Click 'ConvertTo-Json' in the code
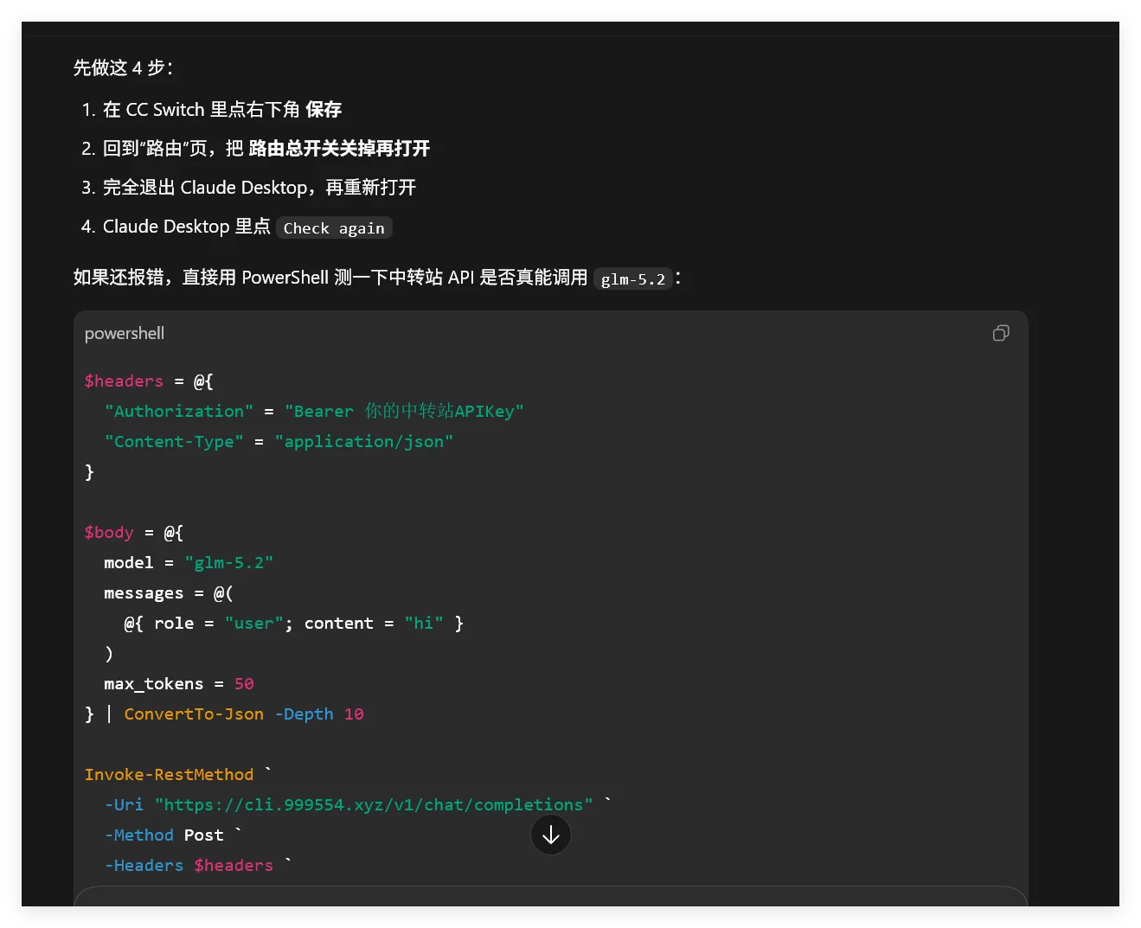 point(194,714)
